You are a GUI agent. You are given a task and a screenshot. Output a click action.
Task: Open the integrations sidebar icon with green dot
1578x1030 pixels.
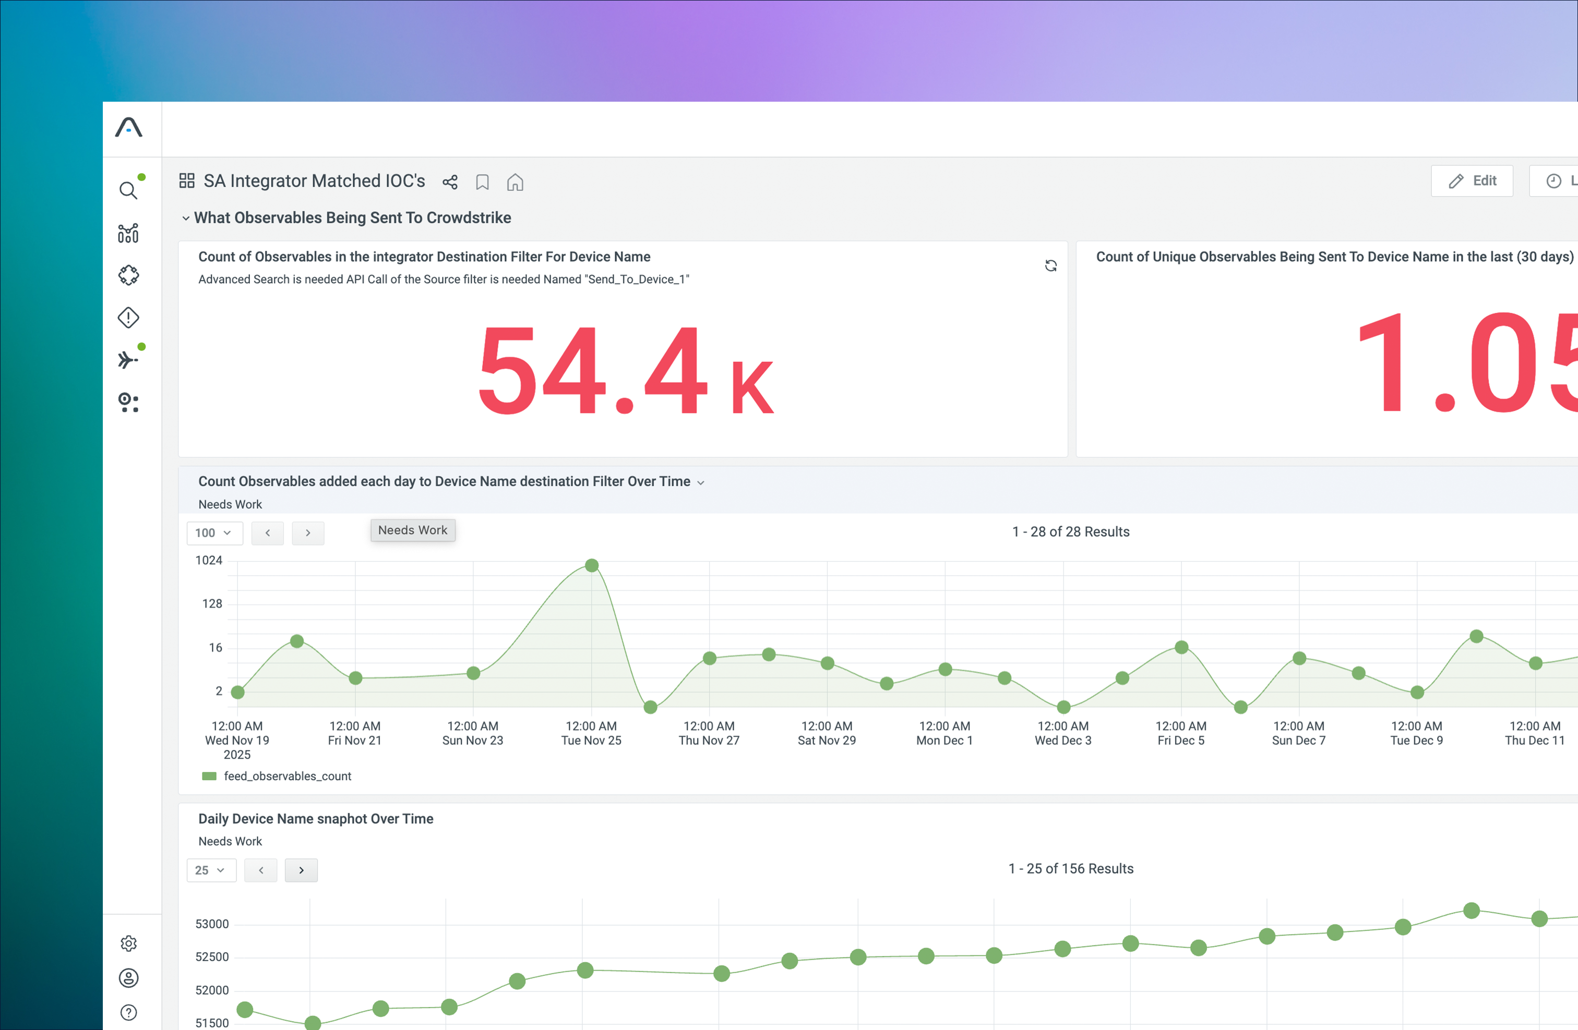pyautogui.click(x=128, y=360)
